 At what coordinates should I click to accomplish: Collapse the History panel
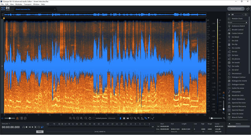pos(229,124)
